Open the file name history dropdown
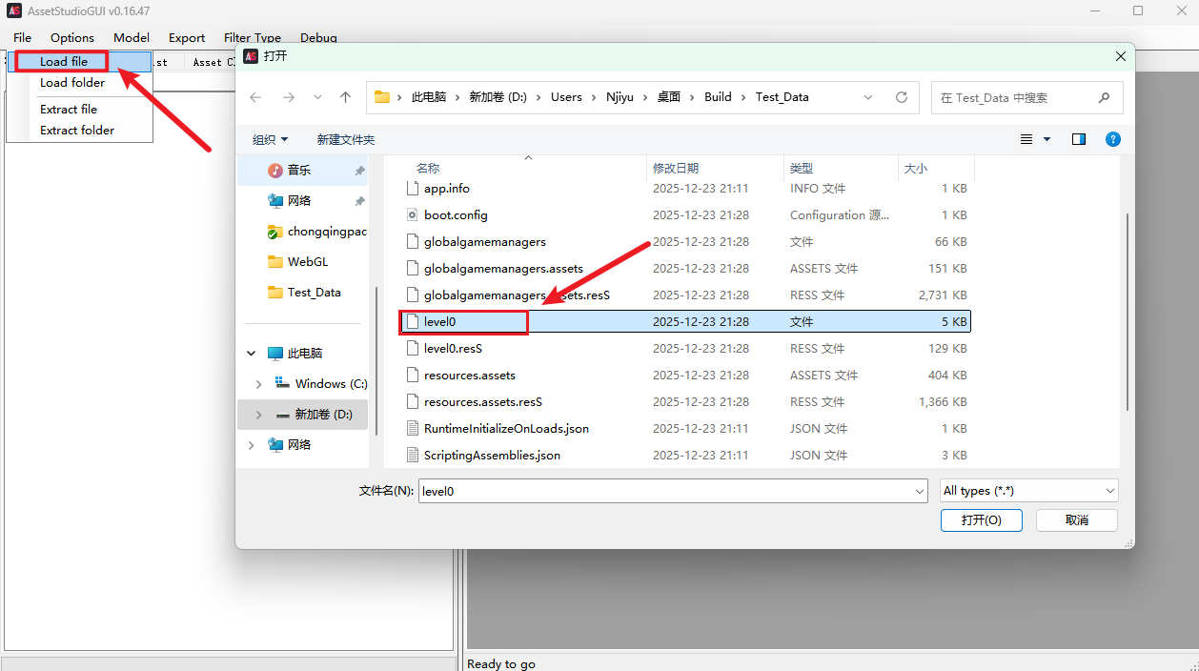 (x=920, y=491)
